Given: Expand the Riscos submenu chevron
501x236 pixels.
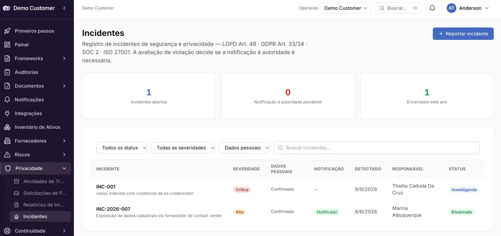Looking at the screenshot, I should [64, 155].
